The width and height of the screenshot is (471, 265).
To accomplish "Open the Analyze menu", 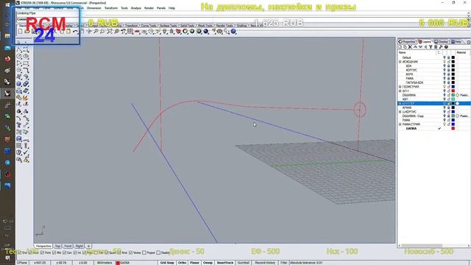I will tap(135, 8).
